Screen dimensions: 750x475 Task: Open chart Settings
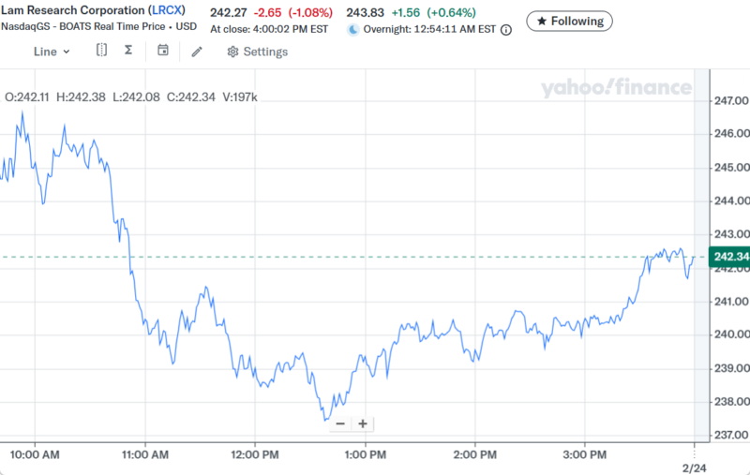click(257, 52)
